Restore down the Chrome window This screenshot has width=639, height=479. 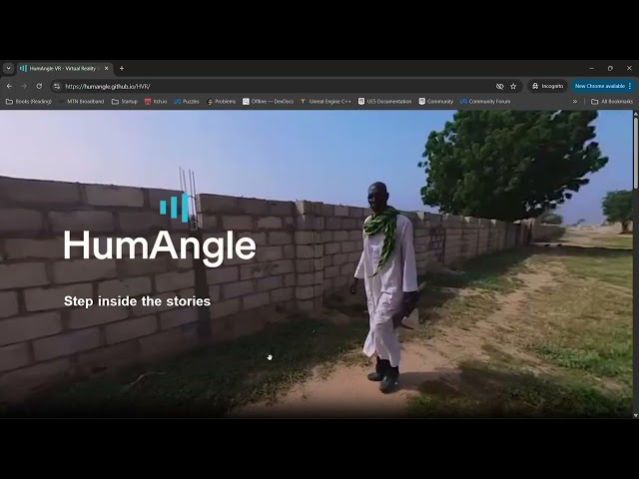[610, 69]
